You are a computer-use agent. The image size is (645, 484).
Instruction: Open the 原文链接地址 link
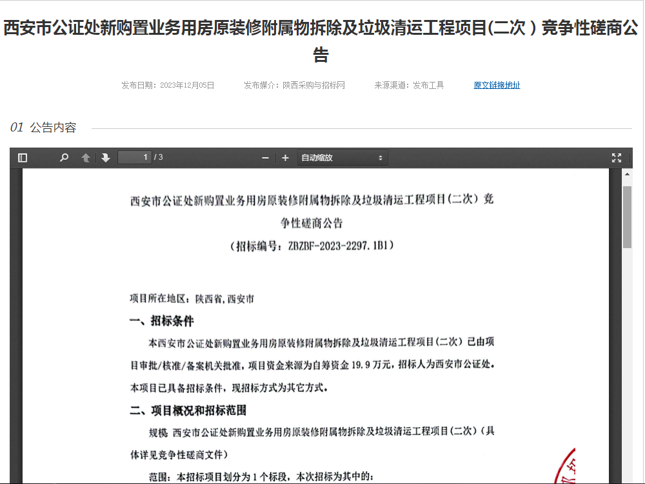click(x=497, y=86)
